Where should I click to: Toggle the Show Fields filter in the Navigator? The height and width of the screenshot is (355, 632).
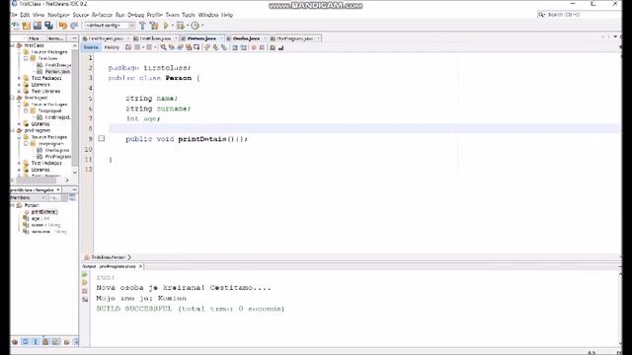click(25, 342)
